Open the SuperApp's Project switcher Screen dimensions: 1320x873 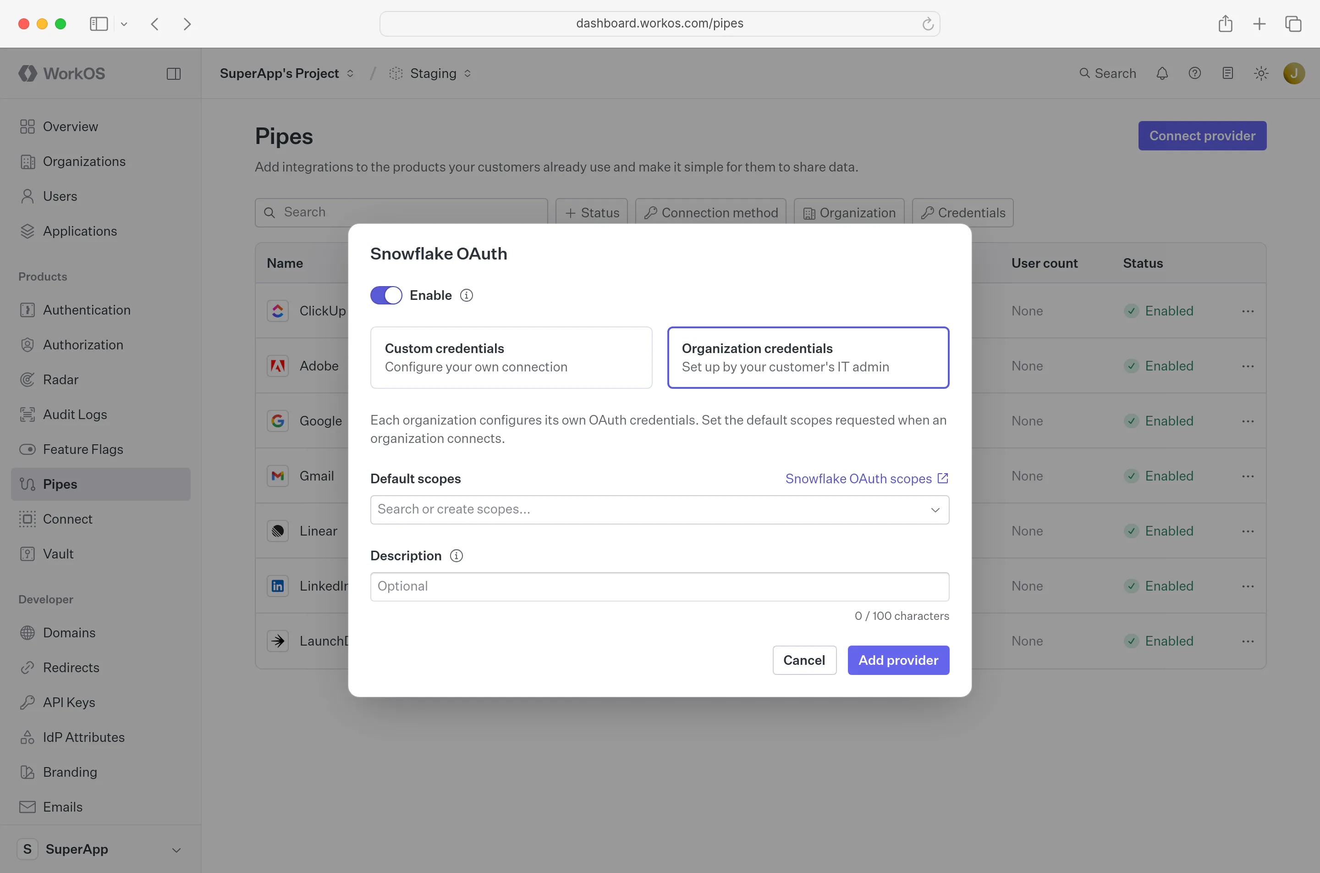coord(286,73)
